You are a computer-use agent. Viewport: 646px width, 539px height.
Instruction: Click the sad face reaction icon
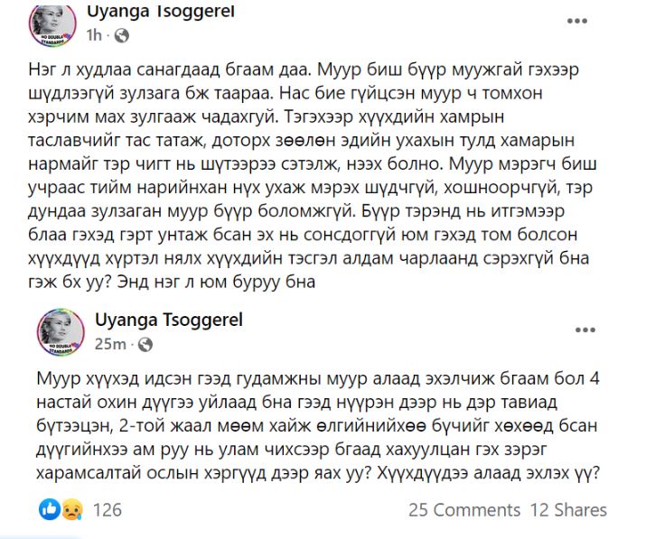coord(72,510)
